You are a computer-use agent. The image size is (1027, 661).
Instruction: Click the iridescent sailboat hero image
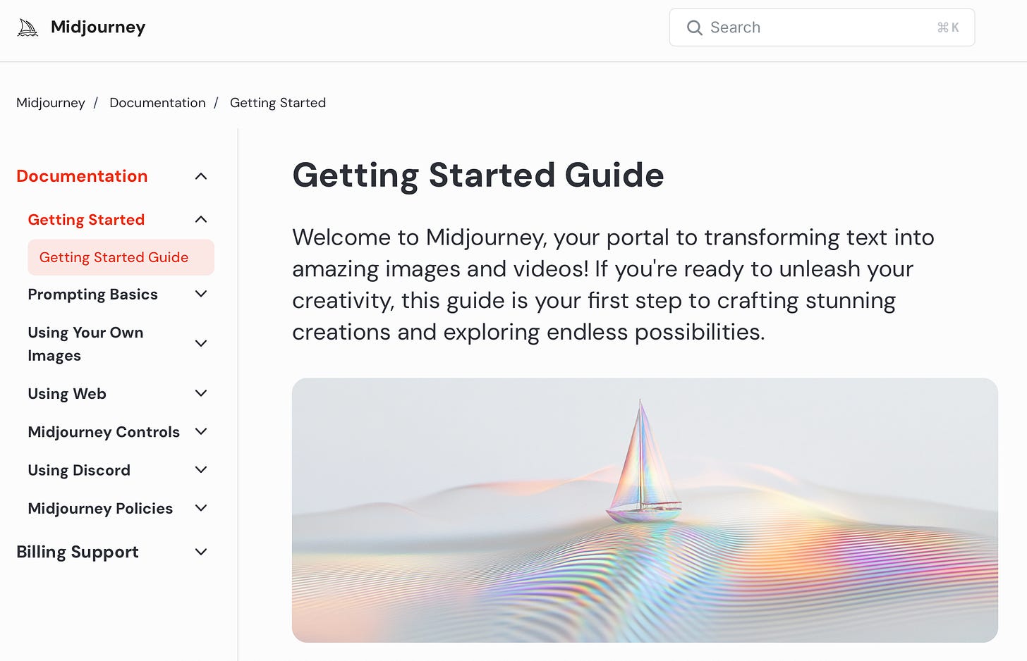point(645,510)
